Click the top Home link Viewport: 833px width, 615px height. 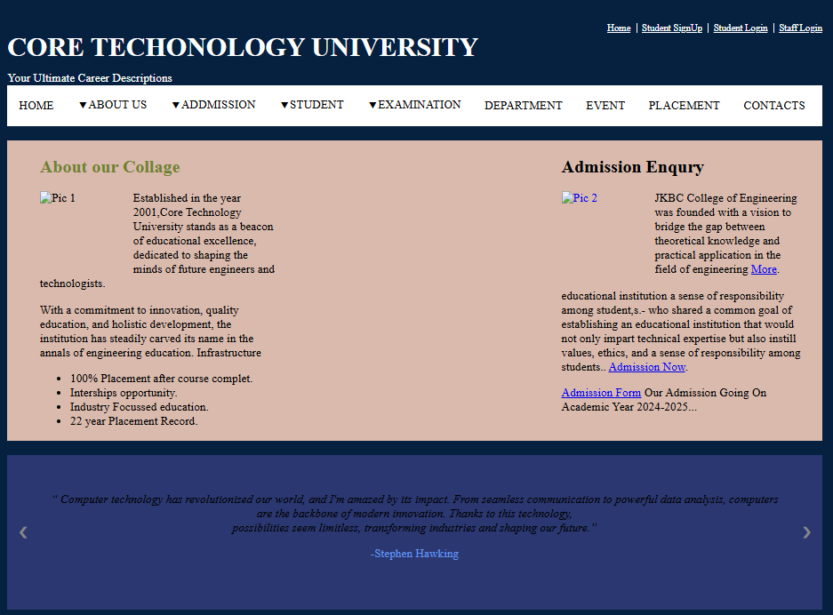pos(619,28)
